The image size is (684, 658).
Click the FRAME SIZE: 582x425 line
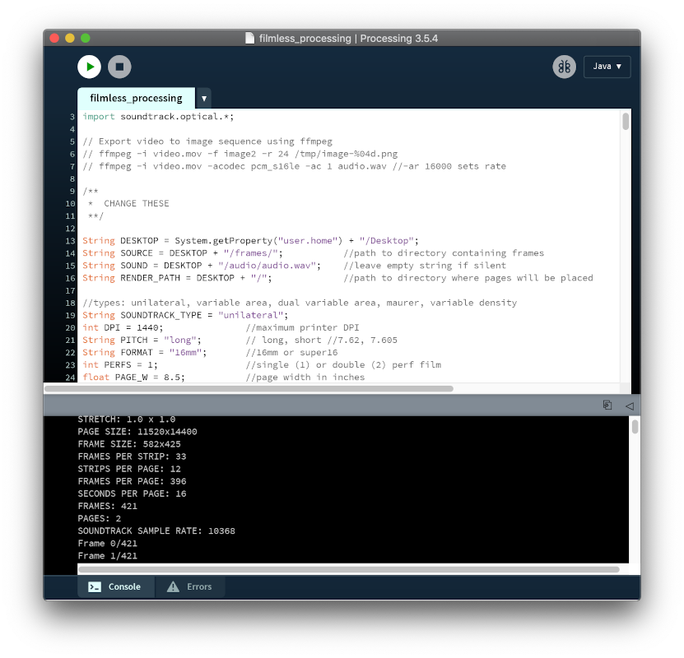[x=129, y=444]
